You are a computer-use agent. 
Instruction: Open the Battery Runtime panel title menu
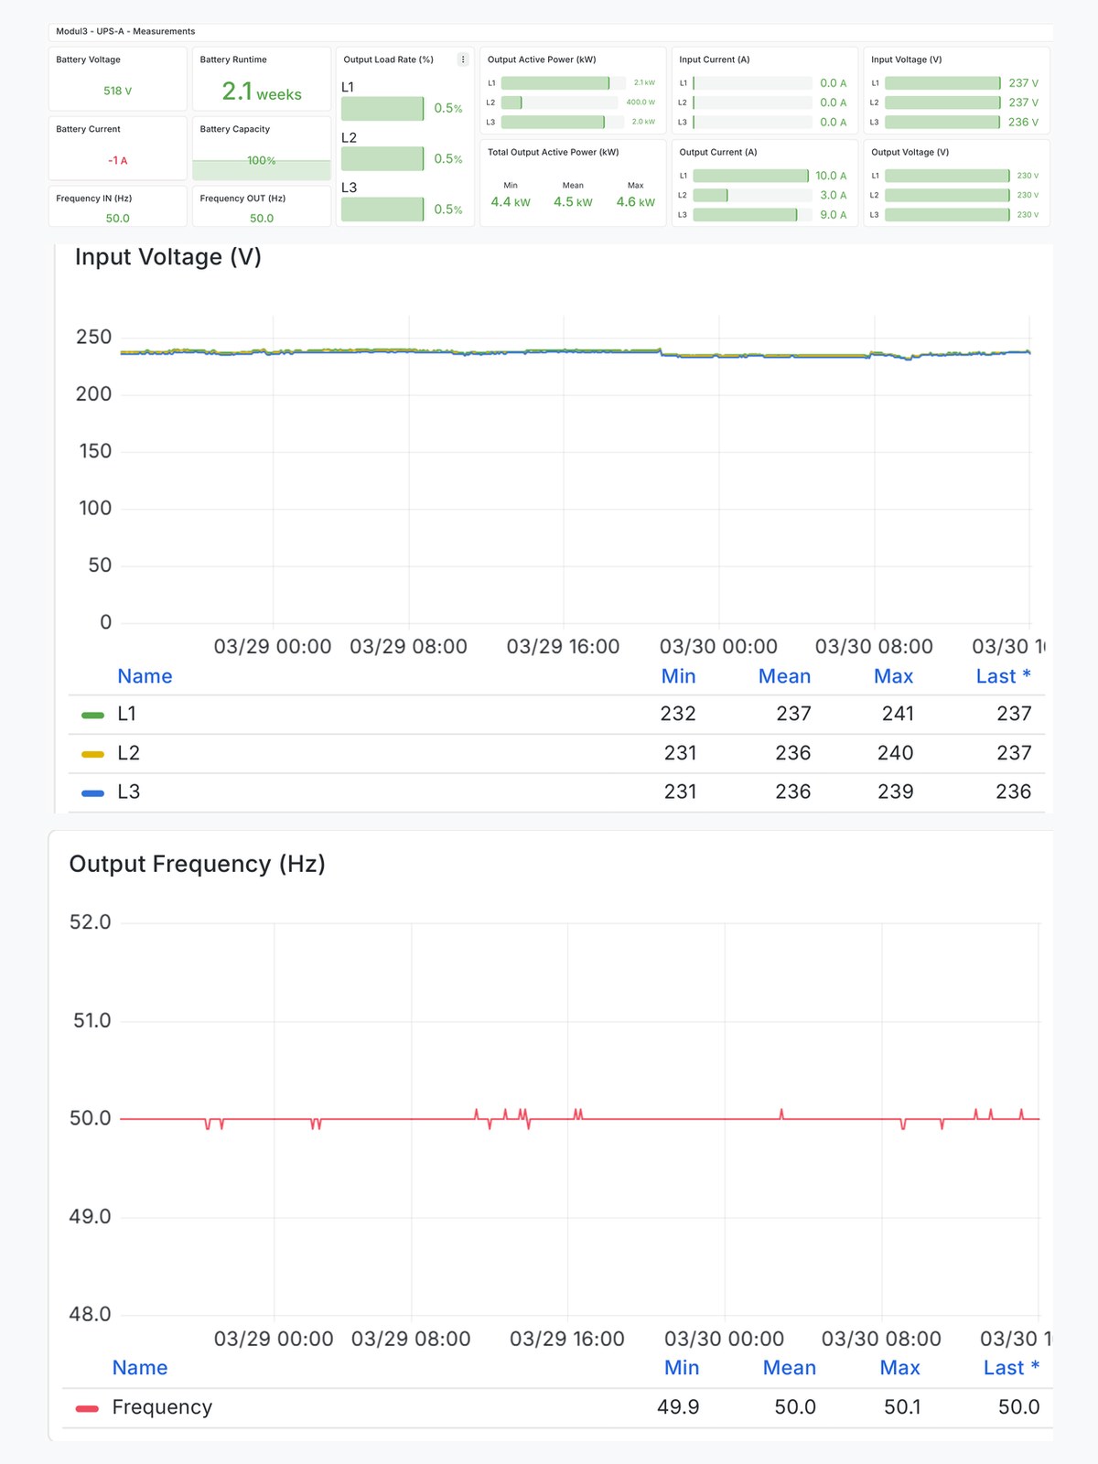point(233,59)
